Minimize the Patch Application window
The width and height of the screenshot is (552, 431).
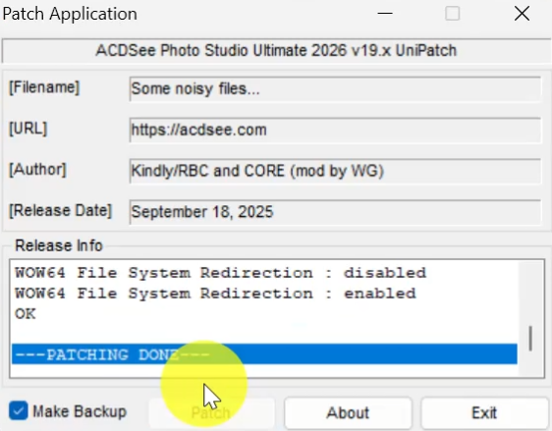click(x=385, y=14)
